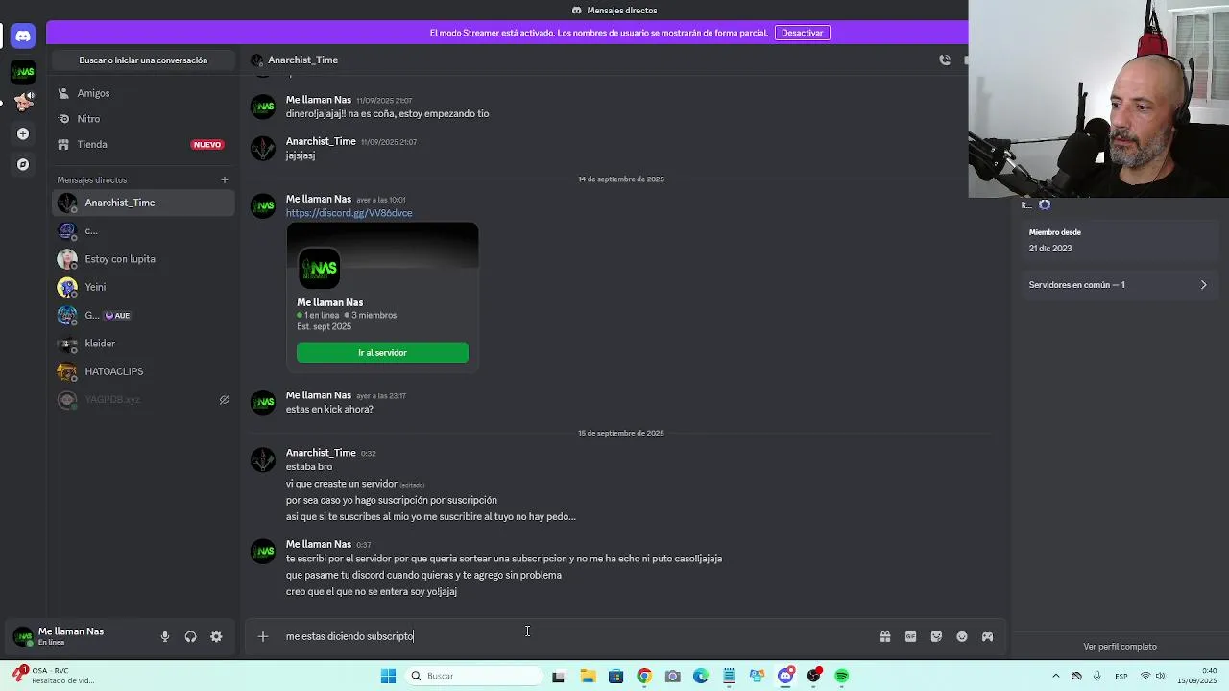Open the HATOACLIPS conversation
This screenshot has height=691, width=1229.
pos(143,371)
